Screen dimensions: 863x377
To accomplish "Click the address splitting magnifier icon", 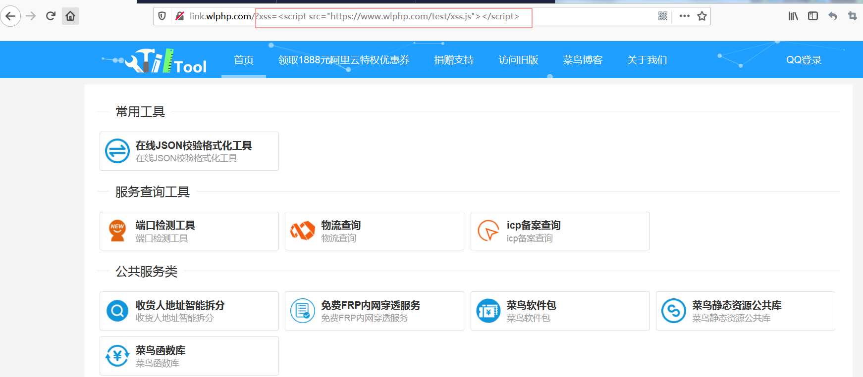I will coord(117,311).
